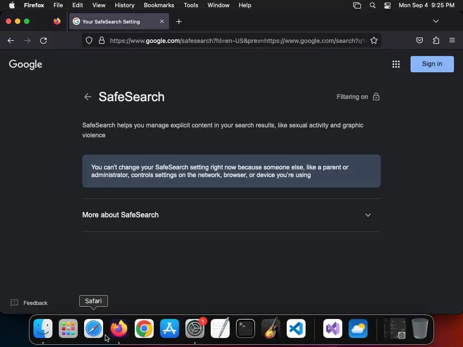The image size is (463, 347).
Task: View site security lock icon
Action: click(x=102, y=40)
